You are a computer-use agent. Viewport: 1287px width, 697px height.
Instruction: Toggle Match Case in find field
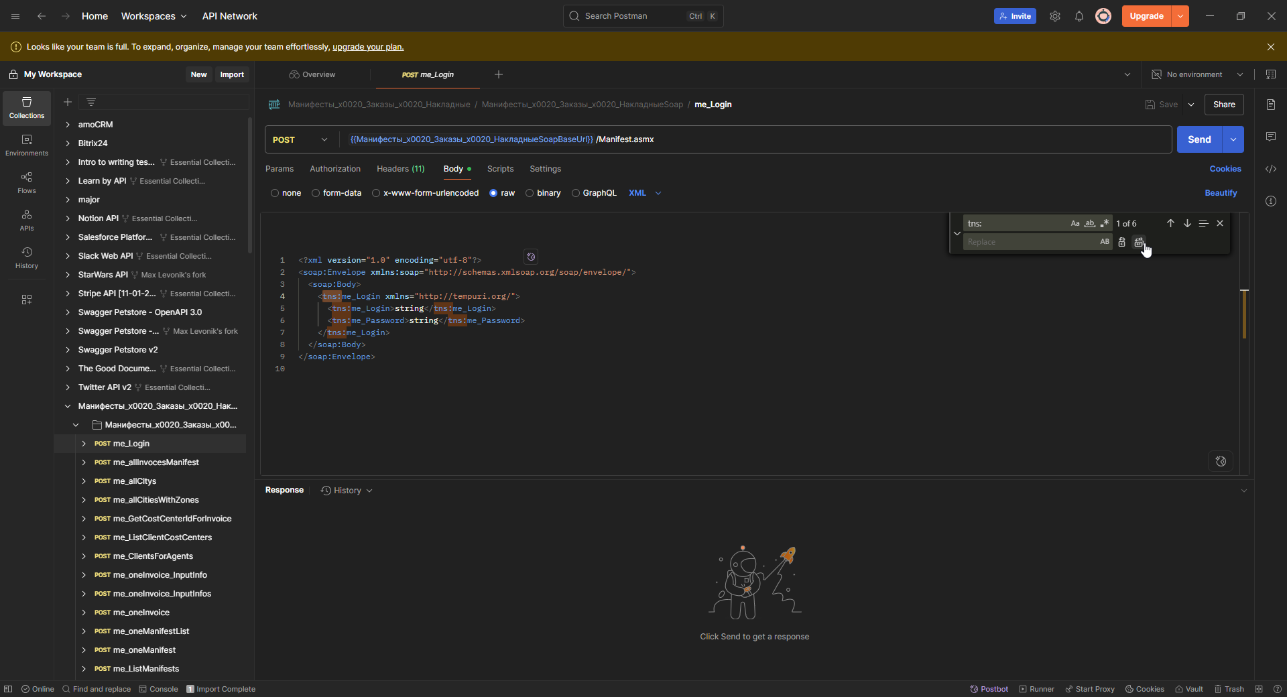coord(1075,223)
